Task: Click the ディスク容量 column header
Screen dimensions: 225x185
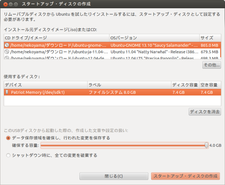Action: point(184,85)
